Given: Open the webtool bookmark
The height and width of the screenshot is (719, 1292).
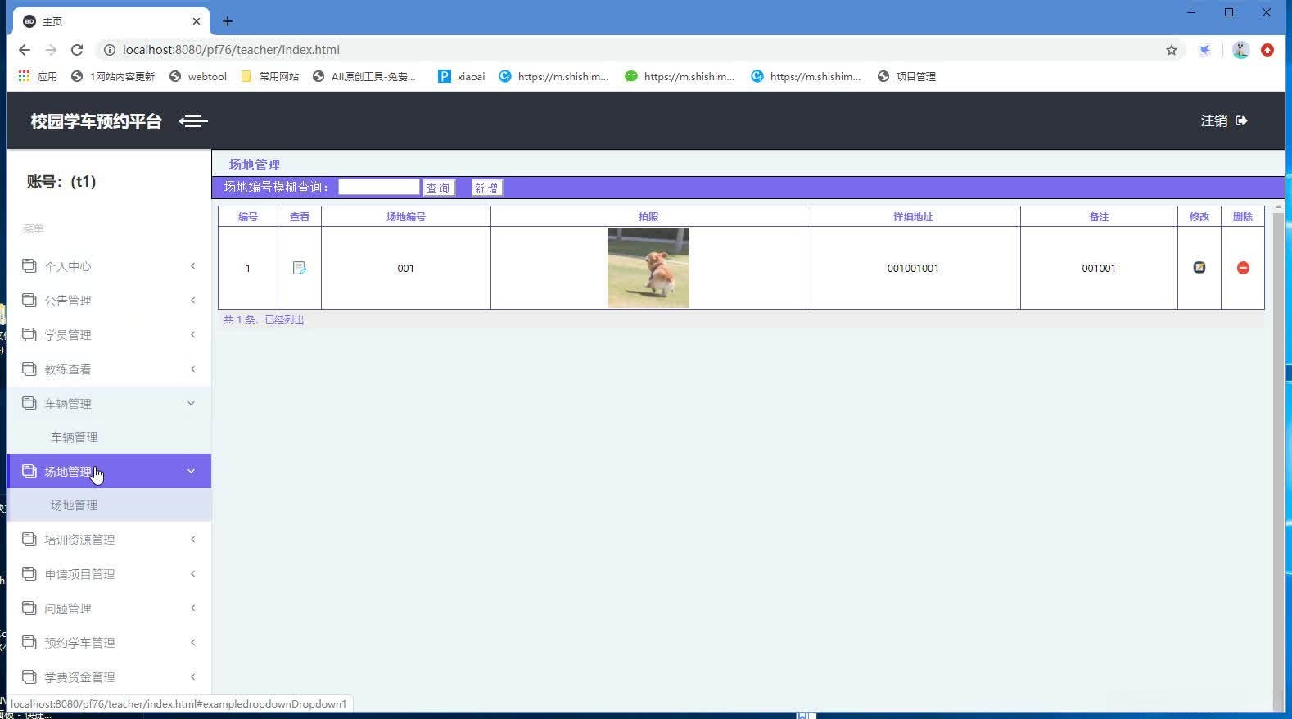Looking at the screenshot, I should tap(198, 76).
